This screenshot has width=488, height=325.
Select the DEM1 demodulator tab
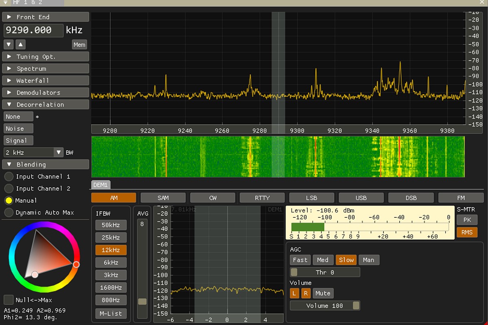tap(100, 185)
